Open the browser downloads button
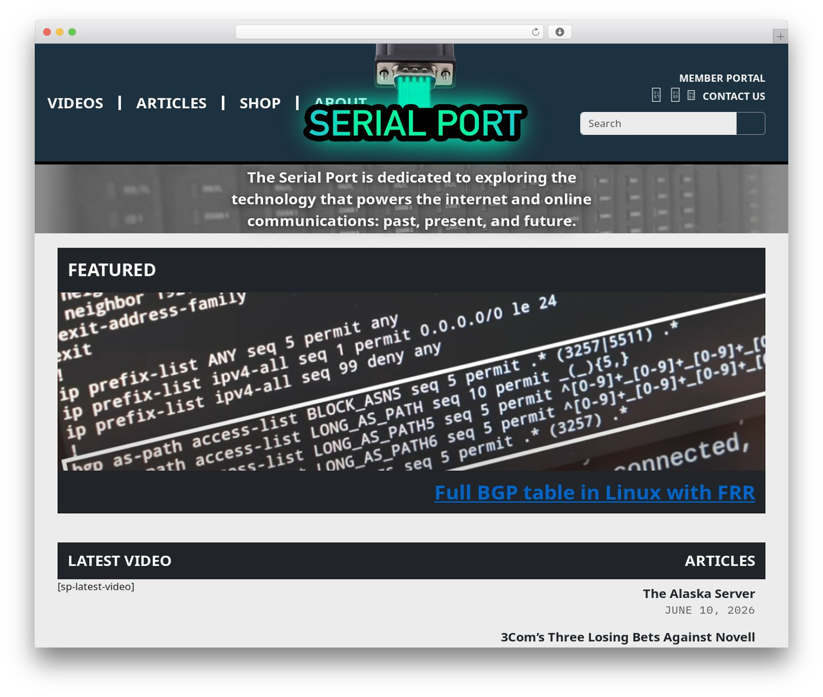 coord(559,32)
